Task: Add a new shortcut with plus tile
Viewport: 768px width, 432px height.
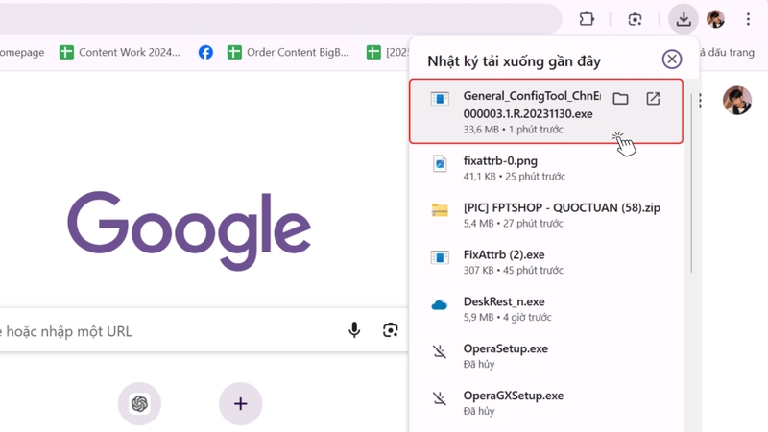Action: [x=241, y=403]
